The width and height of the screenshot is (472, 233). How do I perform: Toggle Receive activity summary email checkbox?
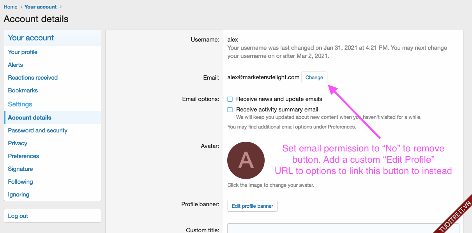click(230, 110)
